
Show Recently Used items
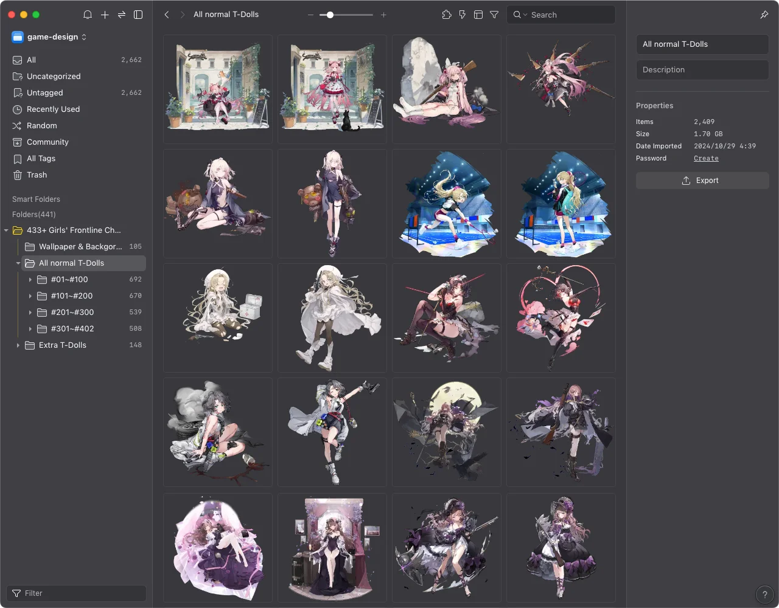(x=77, y=109)
